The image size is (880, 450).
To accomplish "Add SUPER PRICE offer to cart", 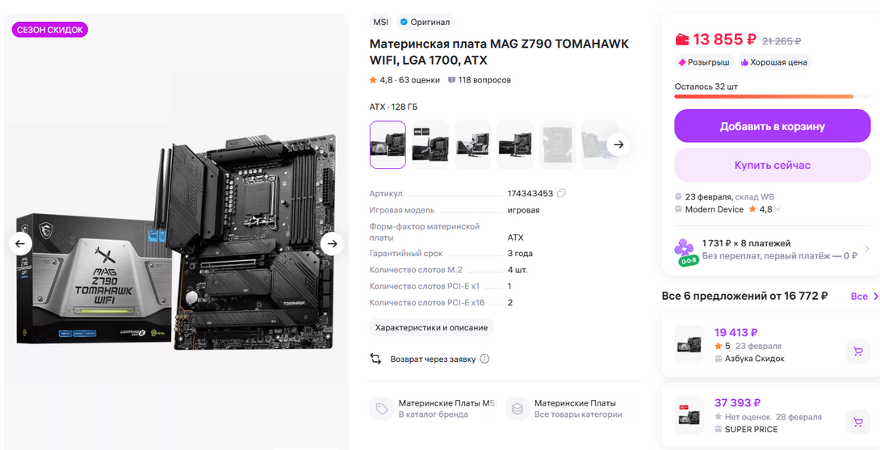I will coord(857,422).
